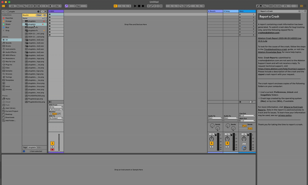This screenshot has height=185, width=308.
Task: Click the punch-in switch icon
Action: click(181, 6)
